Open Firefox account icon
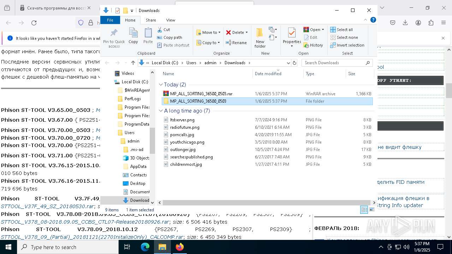The image size is (452, 254). coord(418,23)
